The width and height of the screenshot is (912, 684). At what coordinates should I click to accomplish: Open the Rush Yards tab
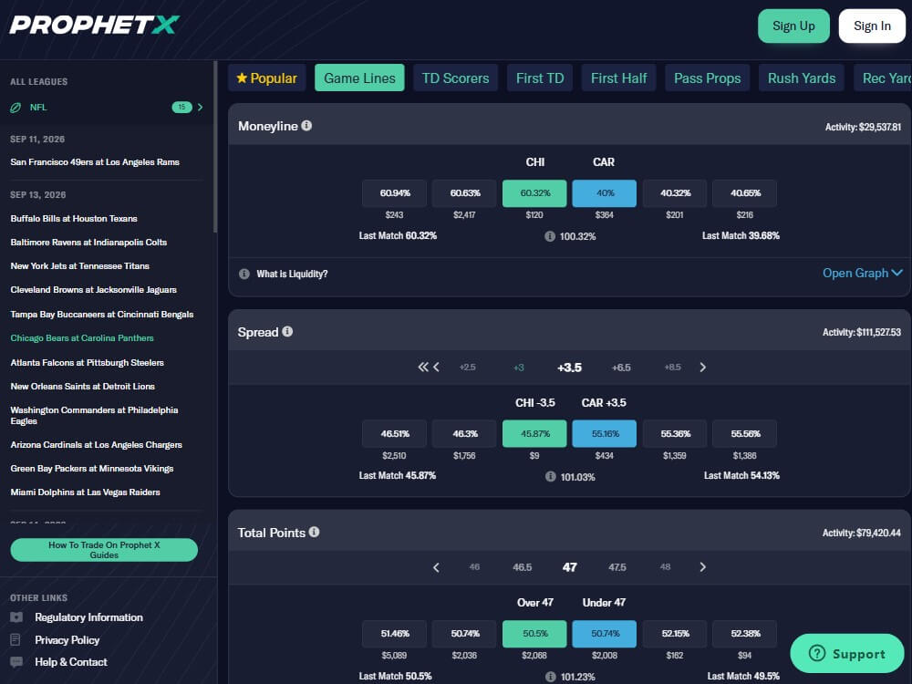click(x=802, y=78)
